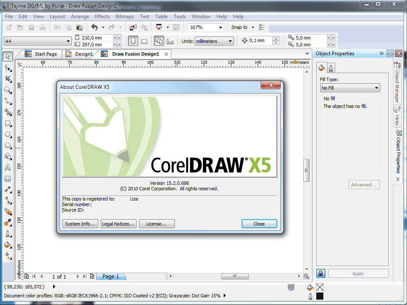Image resolution: width=407 pixels, height=305 pixels.
Task: Click the Print icon
Action: (43, 27)
